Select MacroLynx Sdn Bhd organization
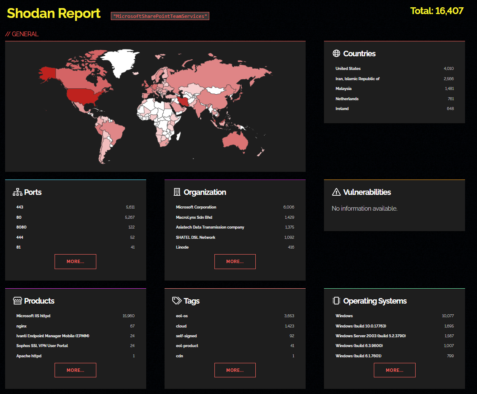The image size is (477, 394). tap(235, 217)
